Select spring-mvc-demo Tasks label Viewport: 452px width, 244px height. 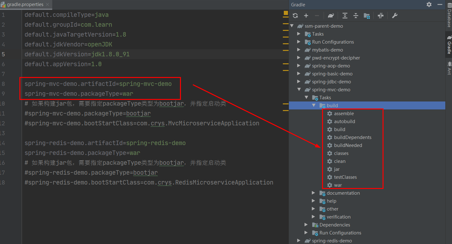325,98
